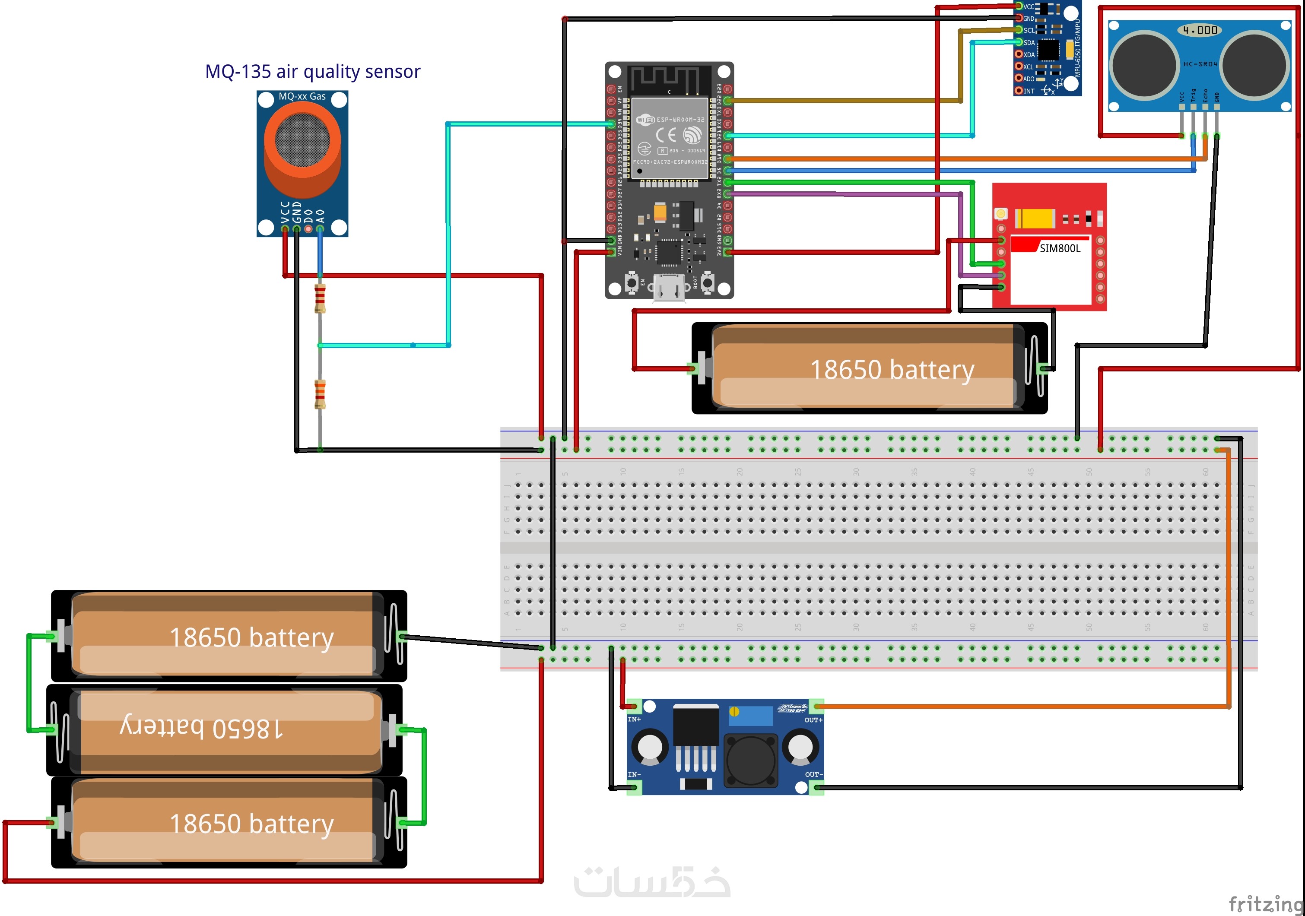Click the ADO pin on the MPU-6050
Viewport: 1305px width, 916px height.
[1019, 79]
